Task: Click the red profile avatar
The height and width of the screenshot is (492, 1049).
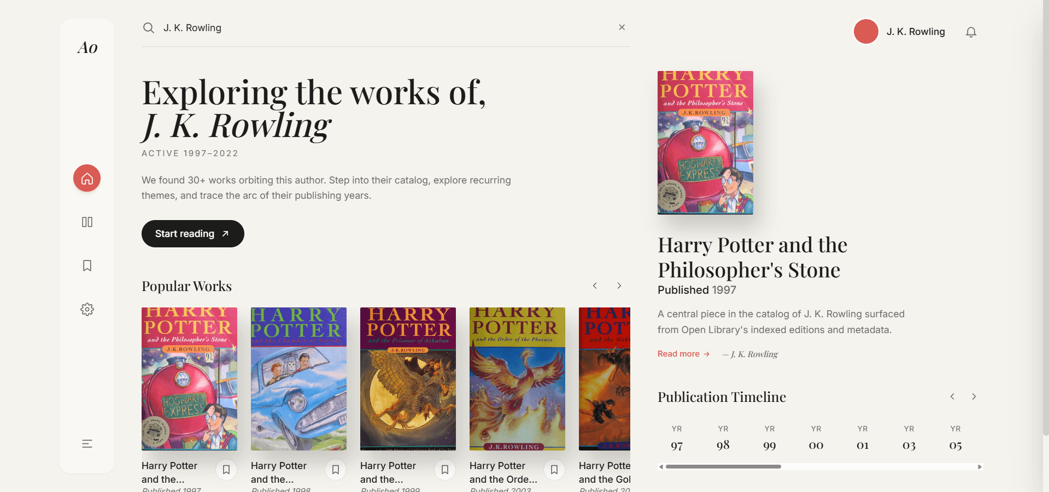Action: [x=866, y=32]
